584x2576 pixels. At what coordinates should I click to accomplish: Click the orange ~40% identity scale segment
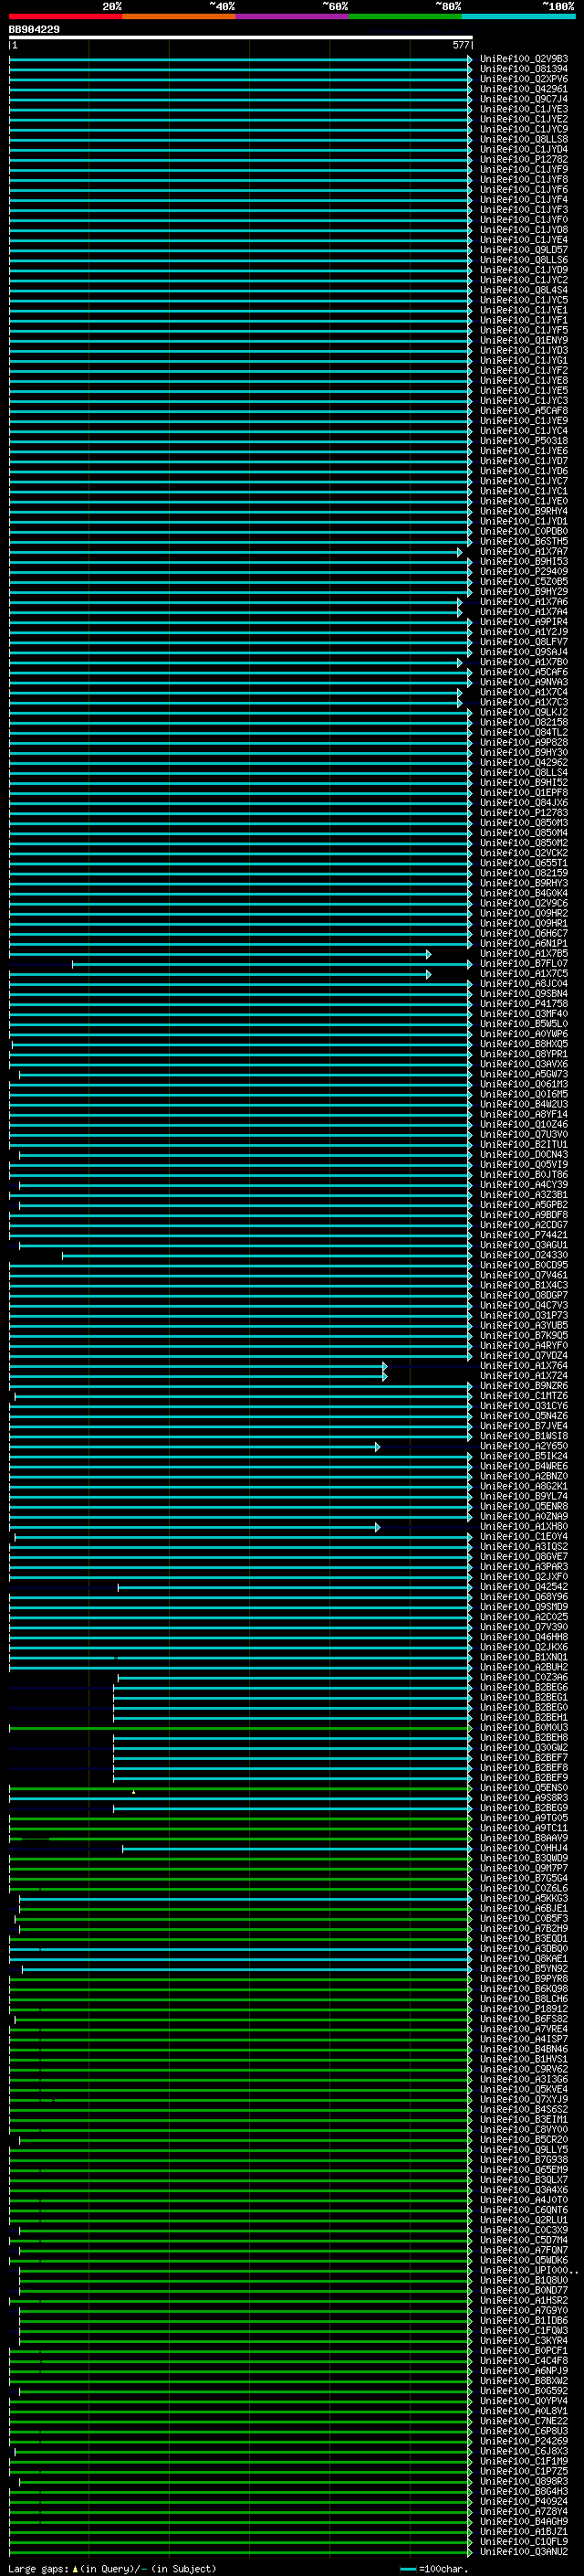click(179, 16)
